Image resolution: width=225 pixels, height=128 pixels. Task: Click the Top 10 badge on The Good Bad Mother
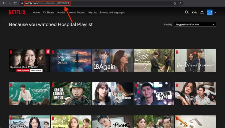point(48,52)
